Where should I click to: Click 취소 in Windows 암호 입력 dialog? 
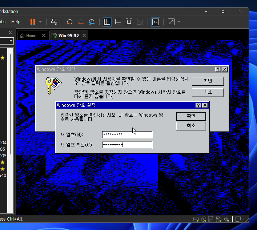coord(208,92)
